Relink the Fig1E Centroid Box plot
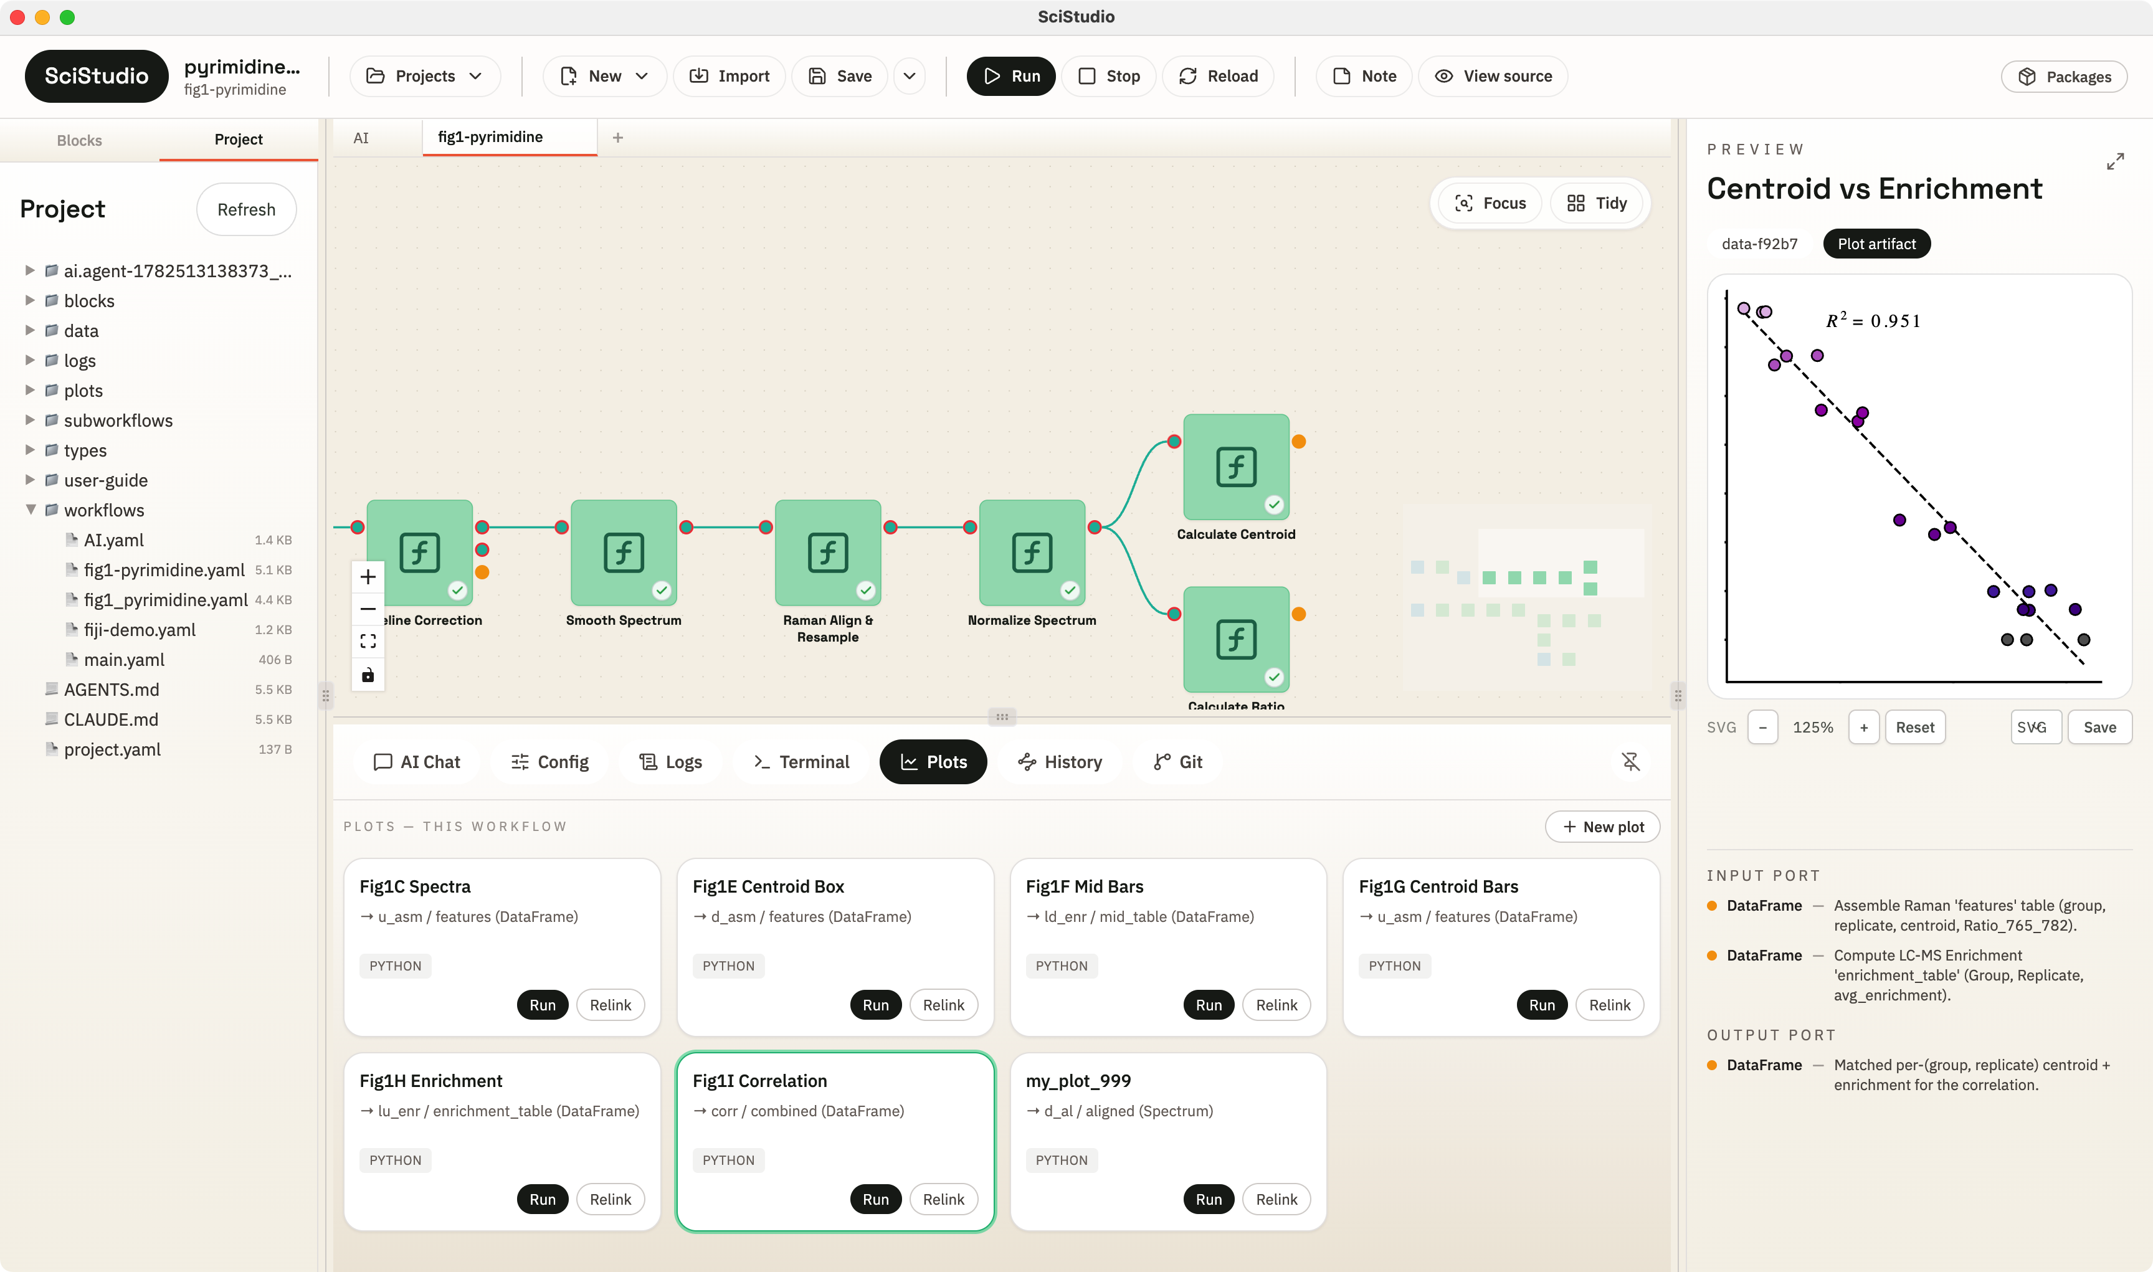 tap(944, 1005)
